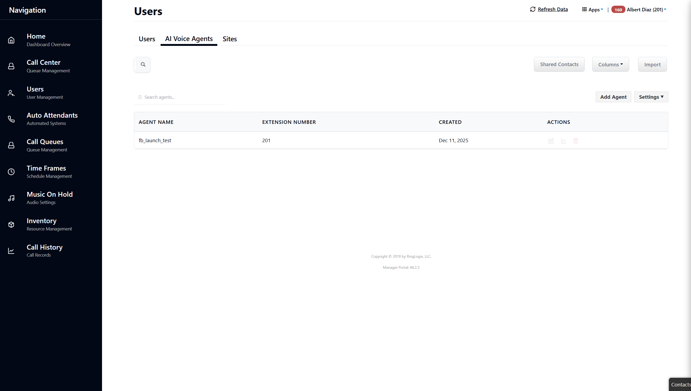Open the Settings dropdown
This screenshot has height=391, width=691.
coord(651,97)
